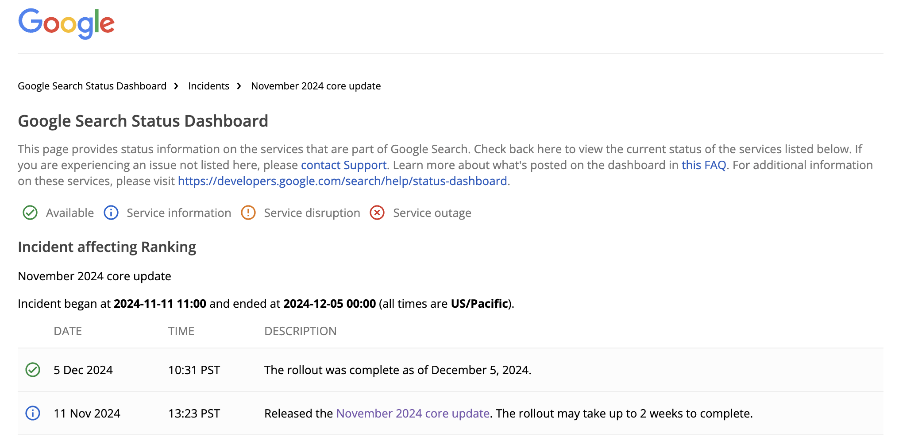Toggle the Available status filter
The width and height of the screenshot is (918, 441).
click(69, 213)
